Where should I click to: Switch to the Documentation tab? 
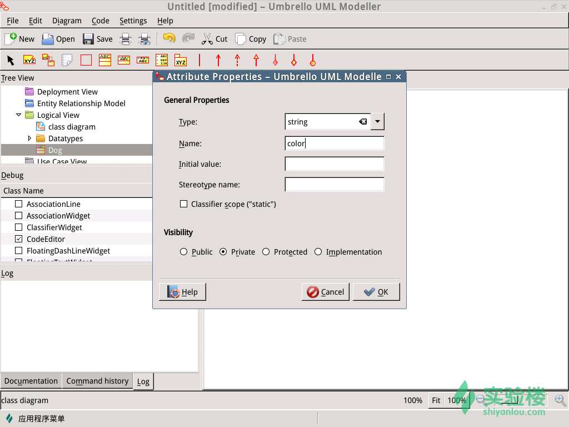coord(31,381)
